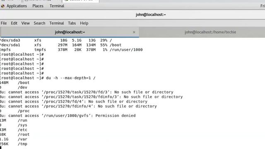265x149 pixels.
Task: Click the gvfs Permission denied line
Action: point(68,116)
